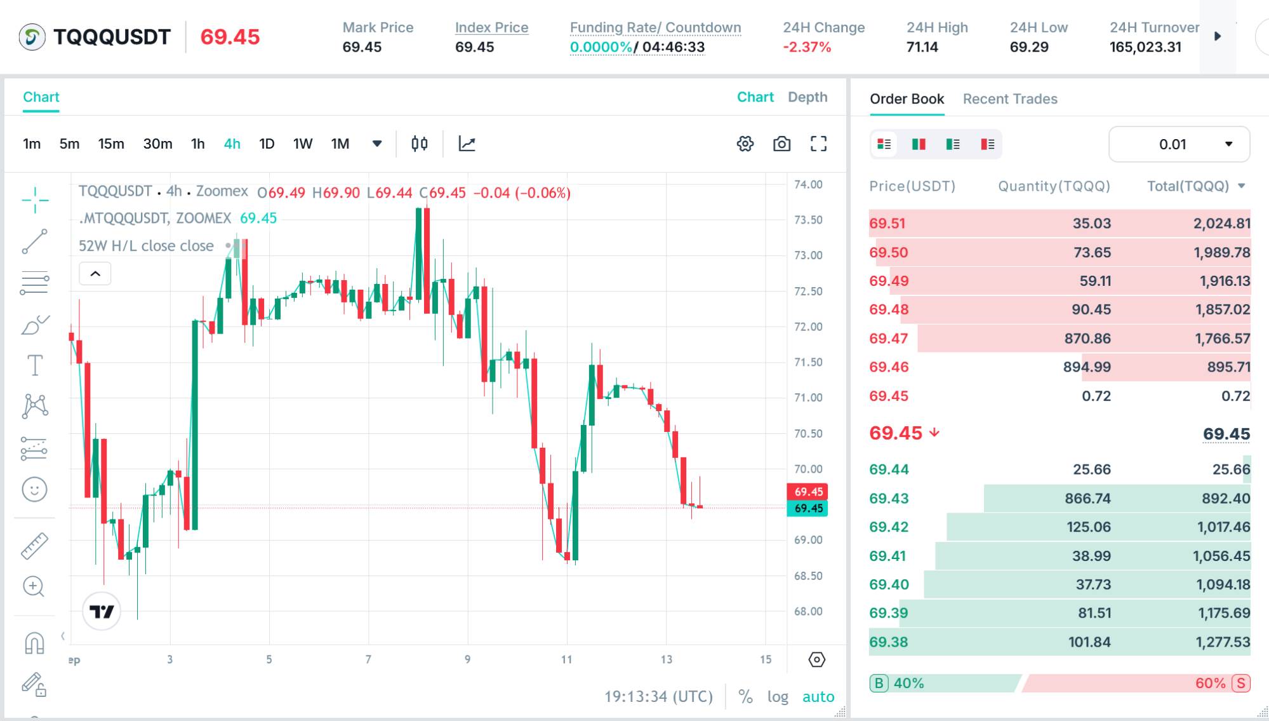The height and width of the screenshot is (721, 1269).
Task: Open candlestick chart type selector
Action: click(420, 144)
